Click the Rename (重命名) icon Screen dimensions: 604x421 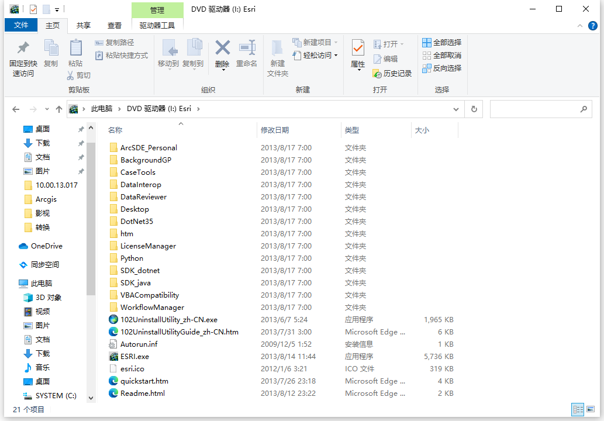coord(247,48)
